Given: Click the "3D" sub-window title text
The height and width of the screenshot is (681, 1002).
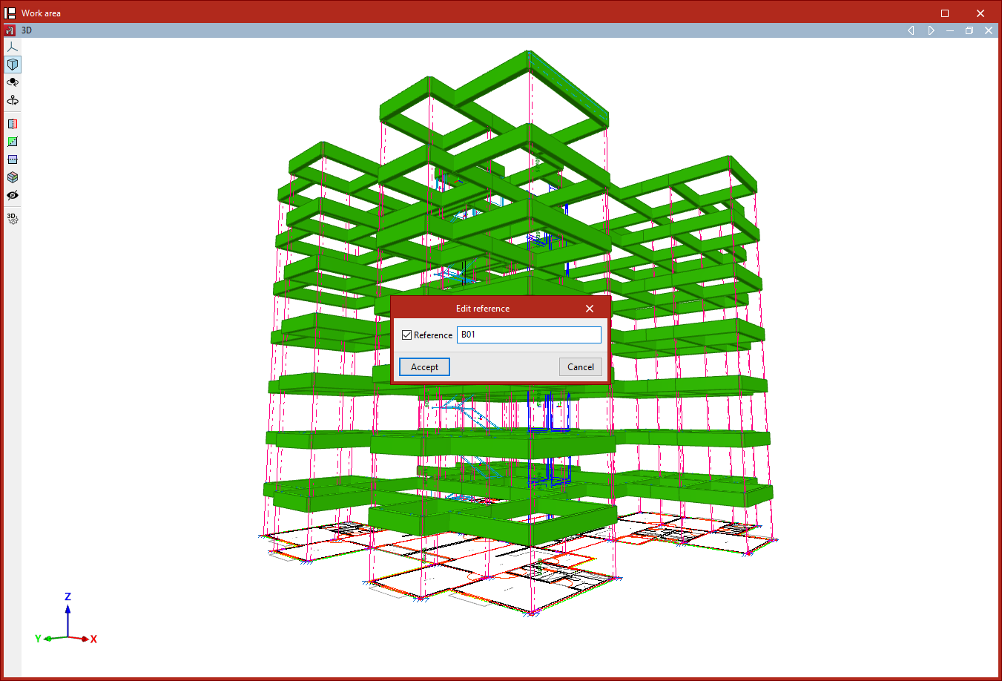Looking at the screenshot, I should [x=27, y=30].
